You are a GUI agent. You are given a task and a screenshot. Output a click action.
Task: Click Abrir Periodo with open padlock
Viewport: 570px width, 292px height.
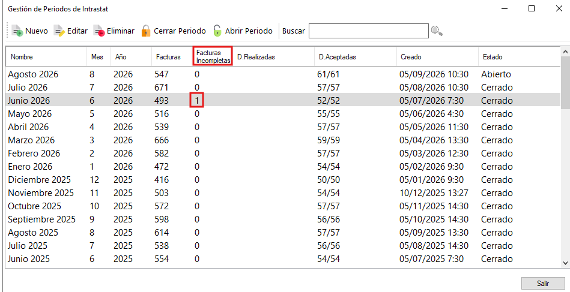pyautogui.click(x=243, y=31)
